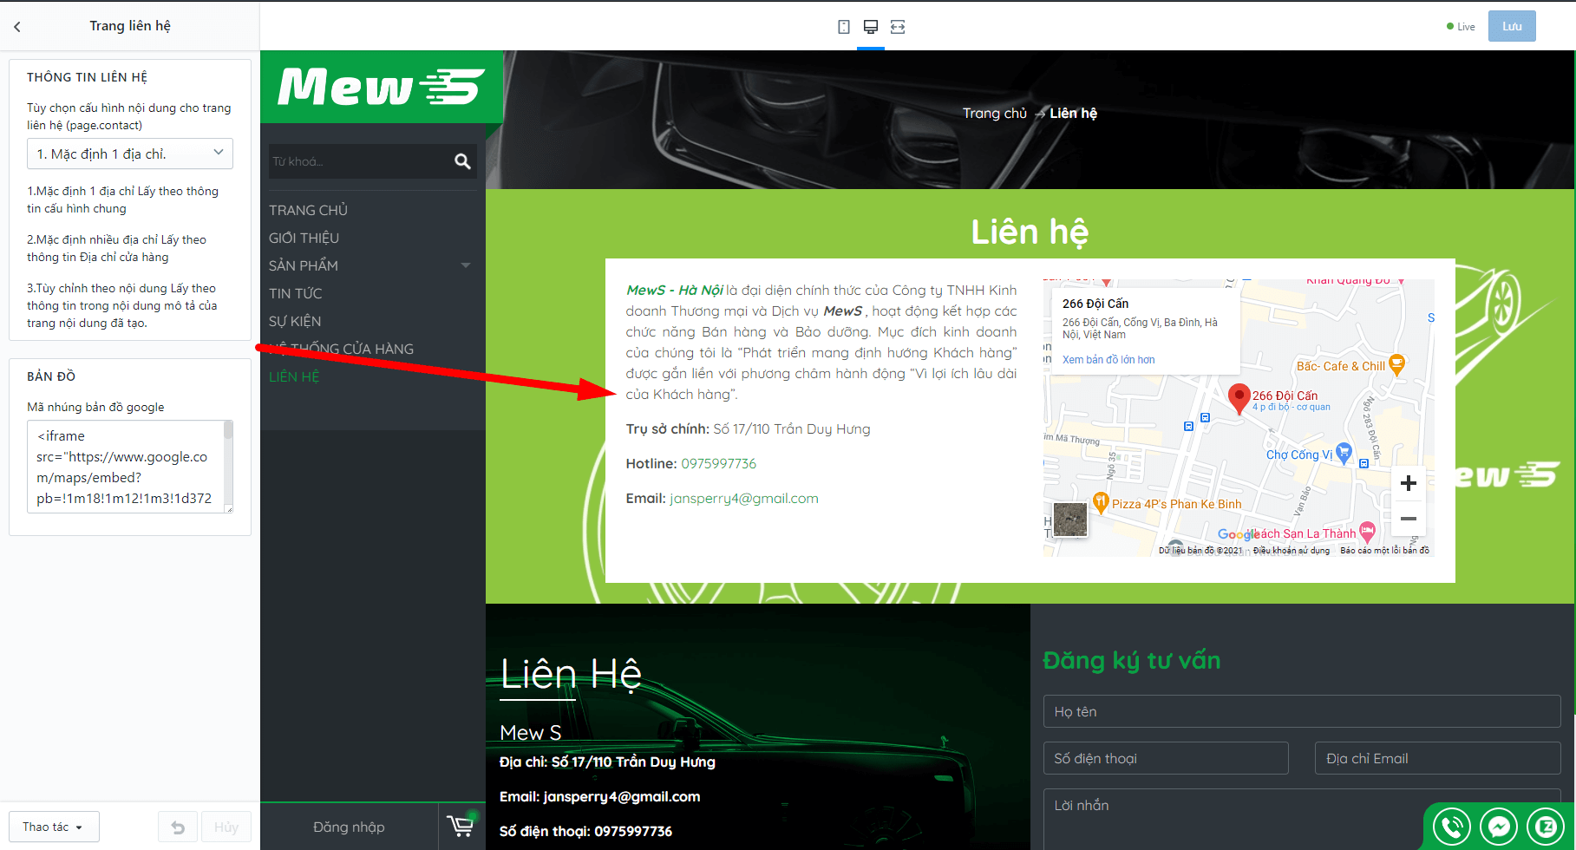Go back using the left arrow
Screen dimensions: 1576x850
17,27
